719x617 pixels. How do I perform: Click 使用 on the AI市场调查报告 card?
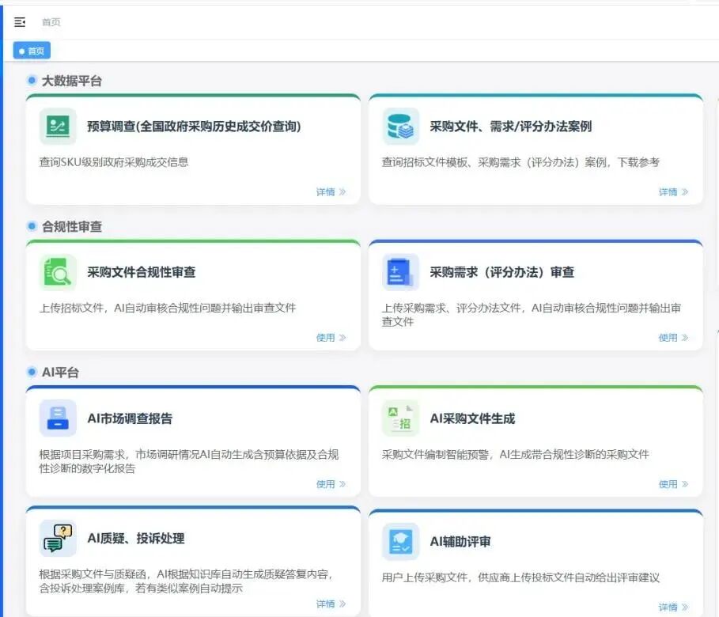[327, 483]
